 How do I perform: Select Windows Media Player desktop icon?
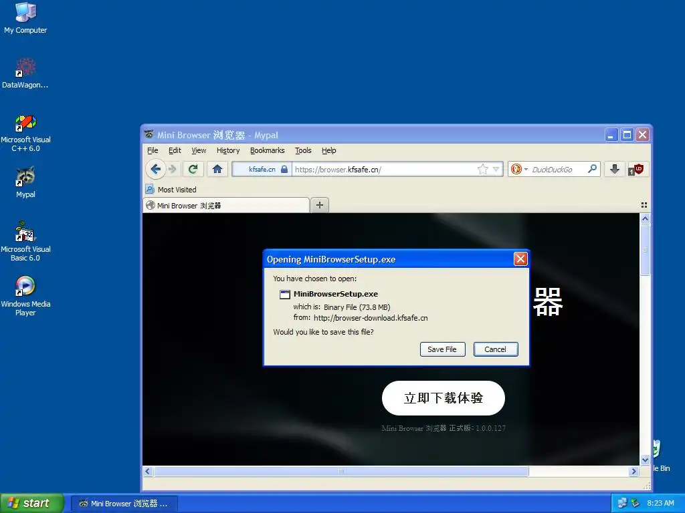[x=25, y=296]
